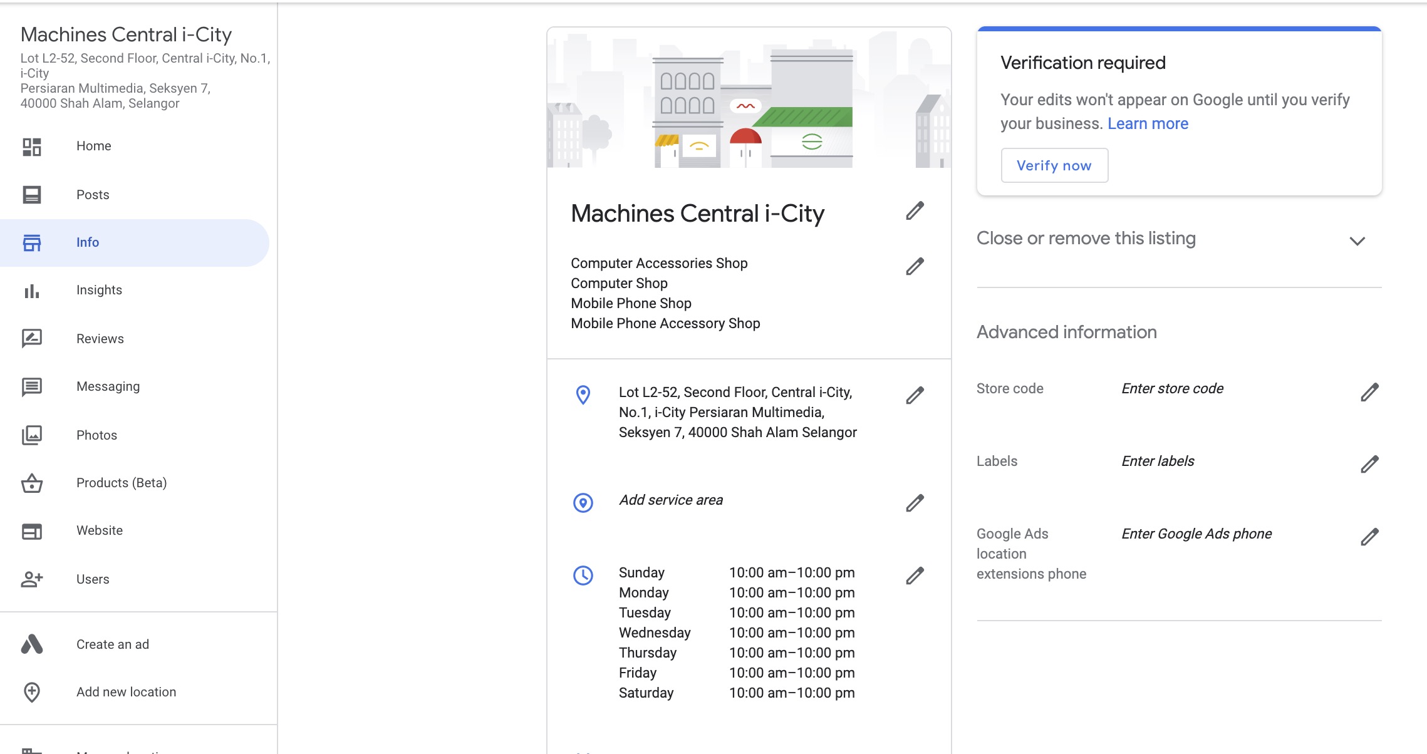This screenshot has height=754, width=1427.
Task: Click the Website layout icon
Action: click(x=32, y=531)
